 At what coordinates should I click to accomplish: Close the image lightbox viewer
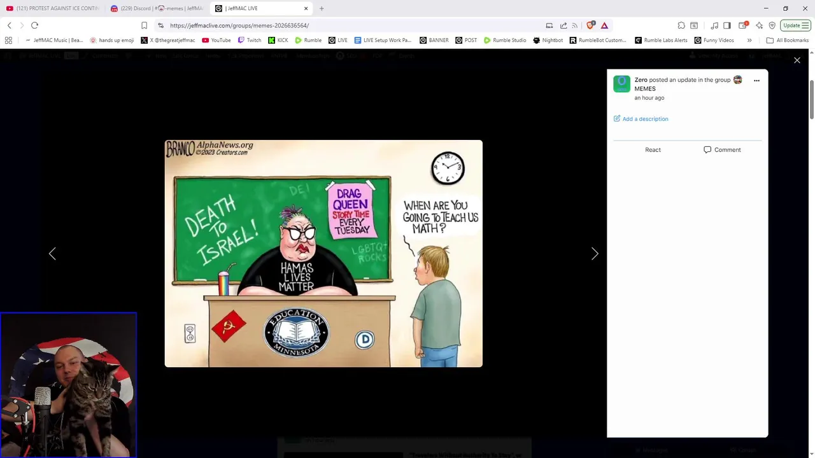pyautogui.click(x=797, y=60)
